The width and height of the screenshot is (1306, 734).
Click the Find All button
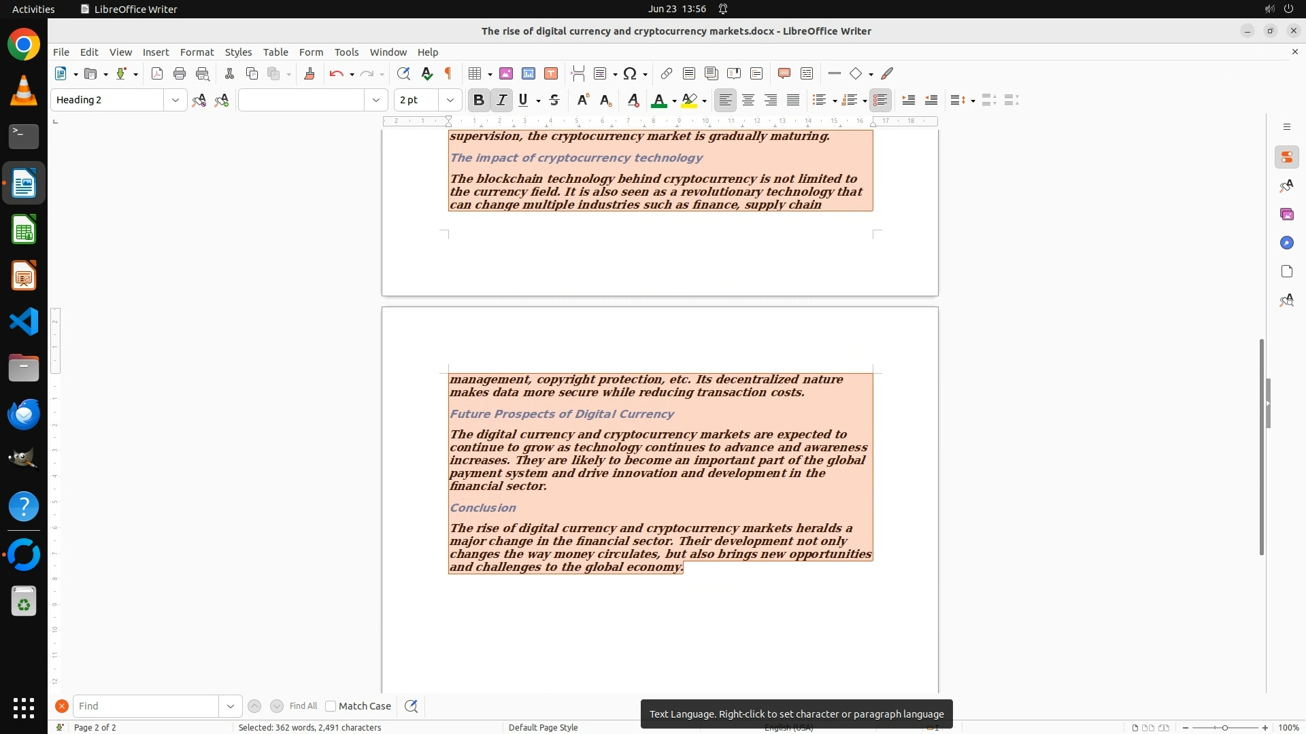click(303, 706)
